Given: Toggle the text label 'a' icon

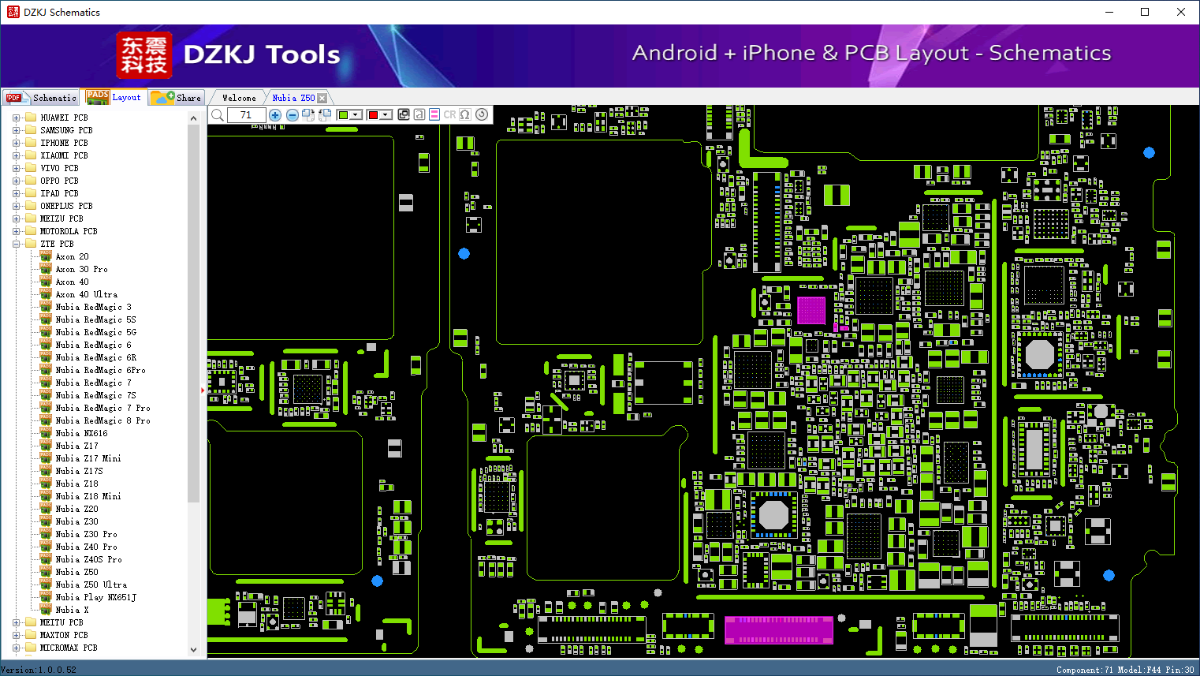Looking at the screenshot, I should pos(419,114).
